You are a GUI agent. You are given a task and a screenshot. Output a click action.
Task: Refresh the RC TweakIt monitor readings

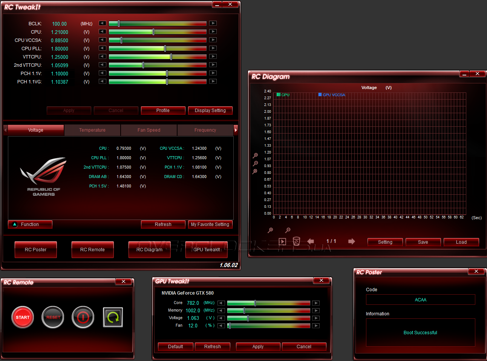pyautogui.click(x=163, y=224)
